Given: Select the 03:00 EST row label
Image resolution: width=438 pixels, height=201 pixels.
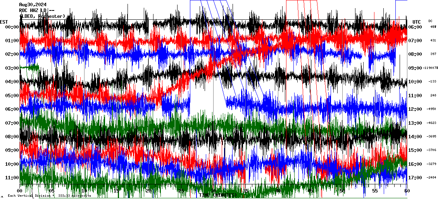Looking at the screenshot, I should (x=13, y=68).
